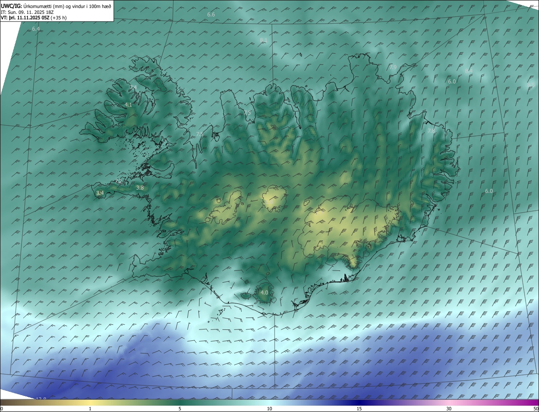Viewport: 539px width, 412px height.
Task: Click the 0 tick on the color scale
Action: [x=2, y=409]
